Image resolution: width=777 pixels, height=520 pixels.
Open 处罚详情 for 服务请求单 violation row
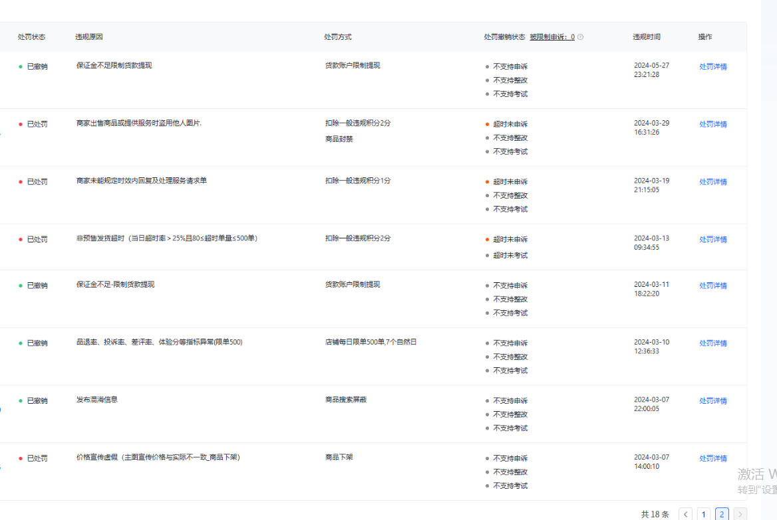(x=712, y=182)
